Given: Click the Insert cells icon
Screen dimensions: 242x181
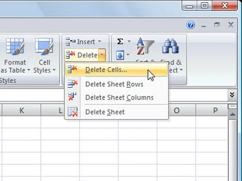Looking at the screenshot, I should point(71,42).
